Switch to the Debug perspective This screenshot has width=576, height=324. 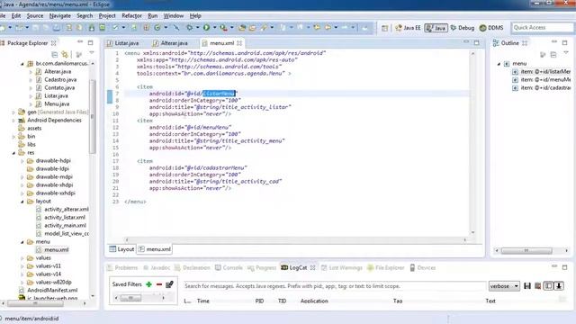tap(463, 28)
